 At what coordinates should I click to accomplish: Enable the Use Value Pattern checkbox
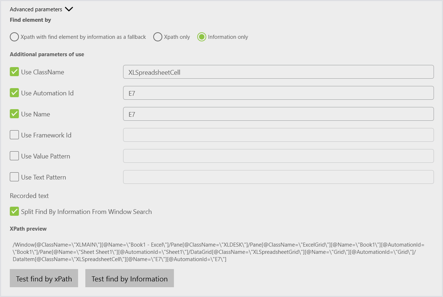pos(15,156)
